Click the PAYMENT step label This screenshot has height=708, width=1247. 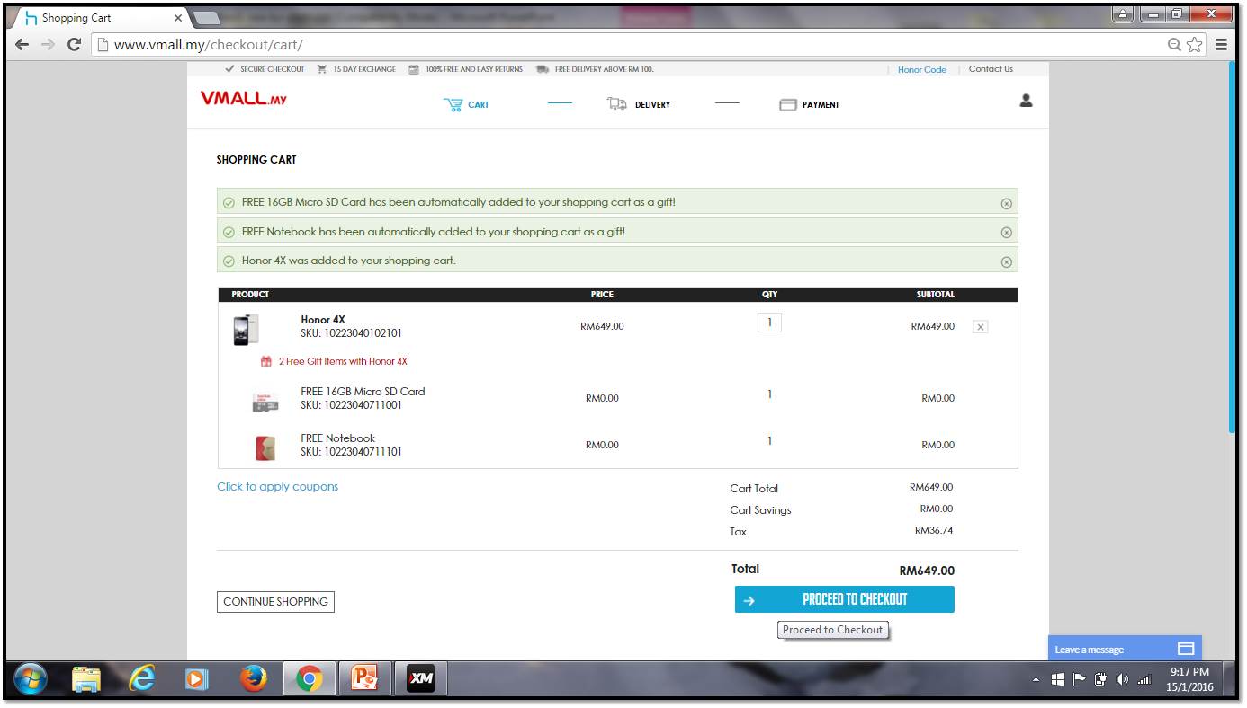[x=821, y=105]
